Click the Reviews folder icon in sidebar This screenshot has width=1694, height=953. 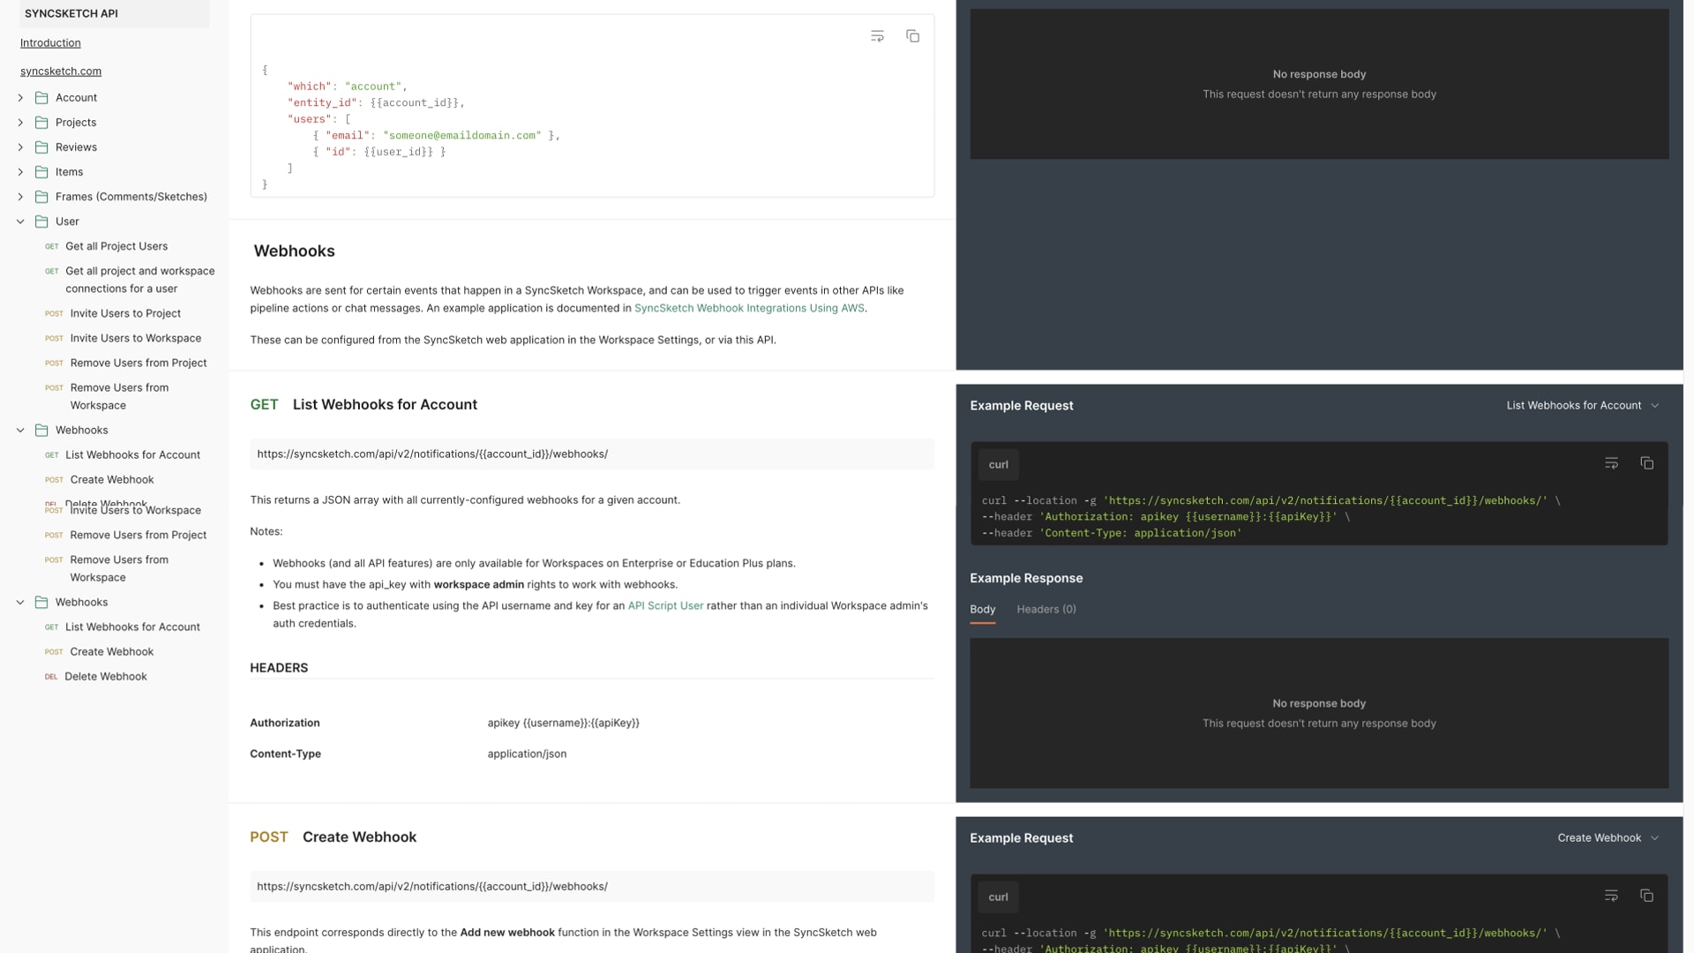41,147
